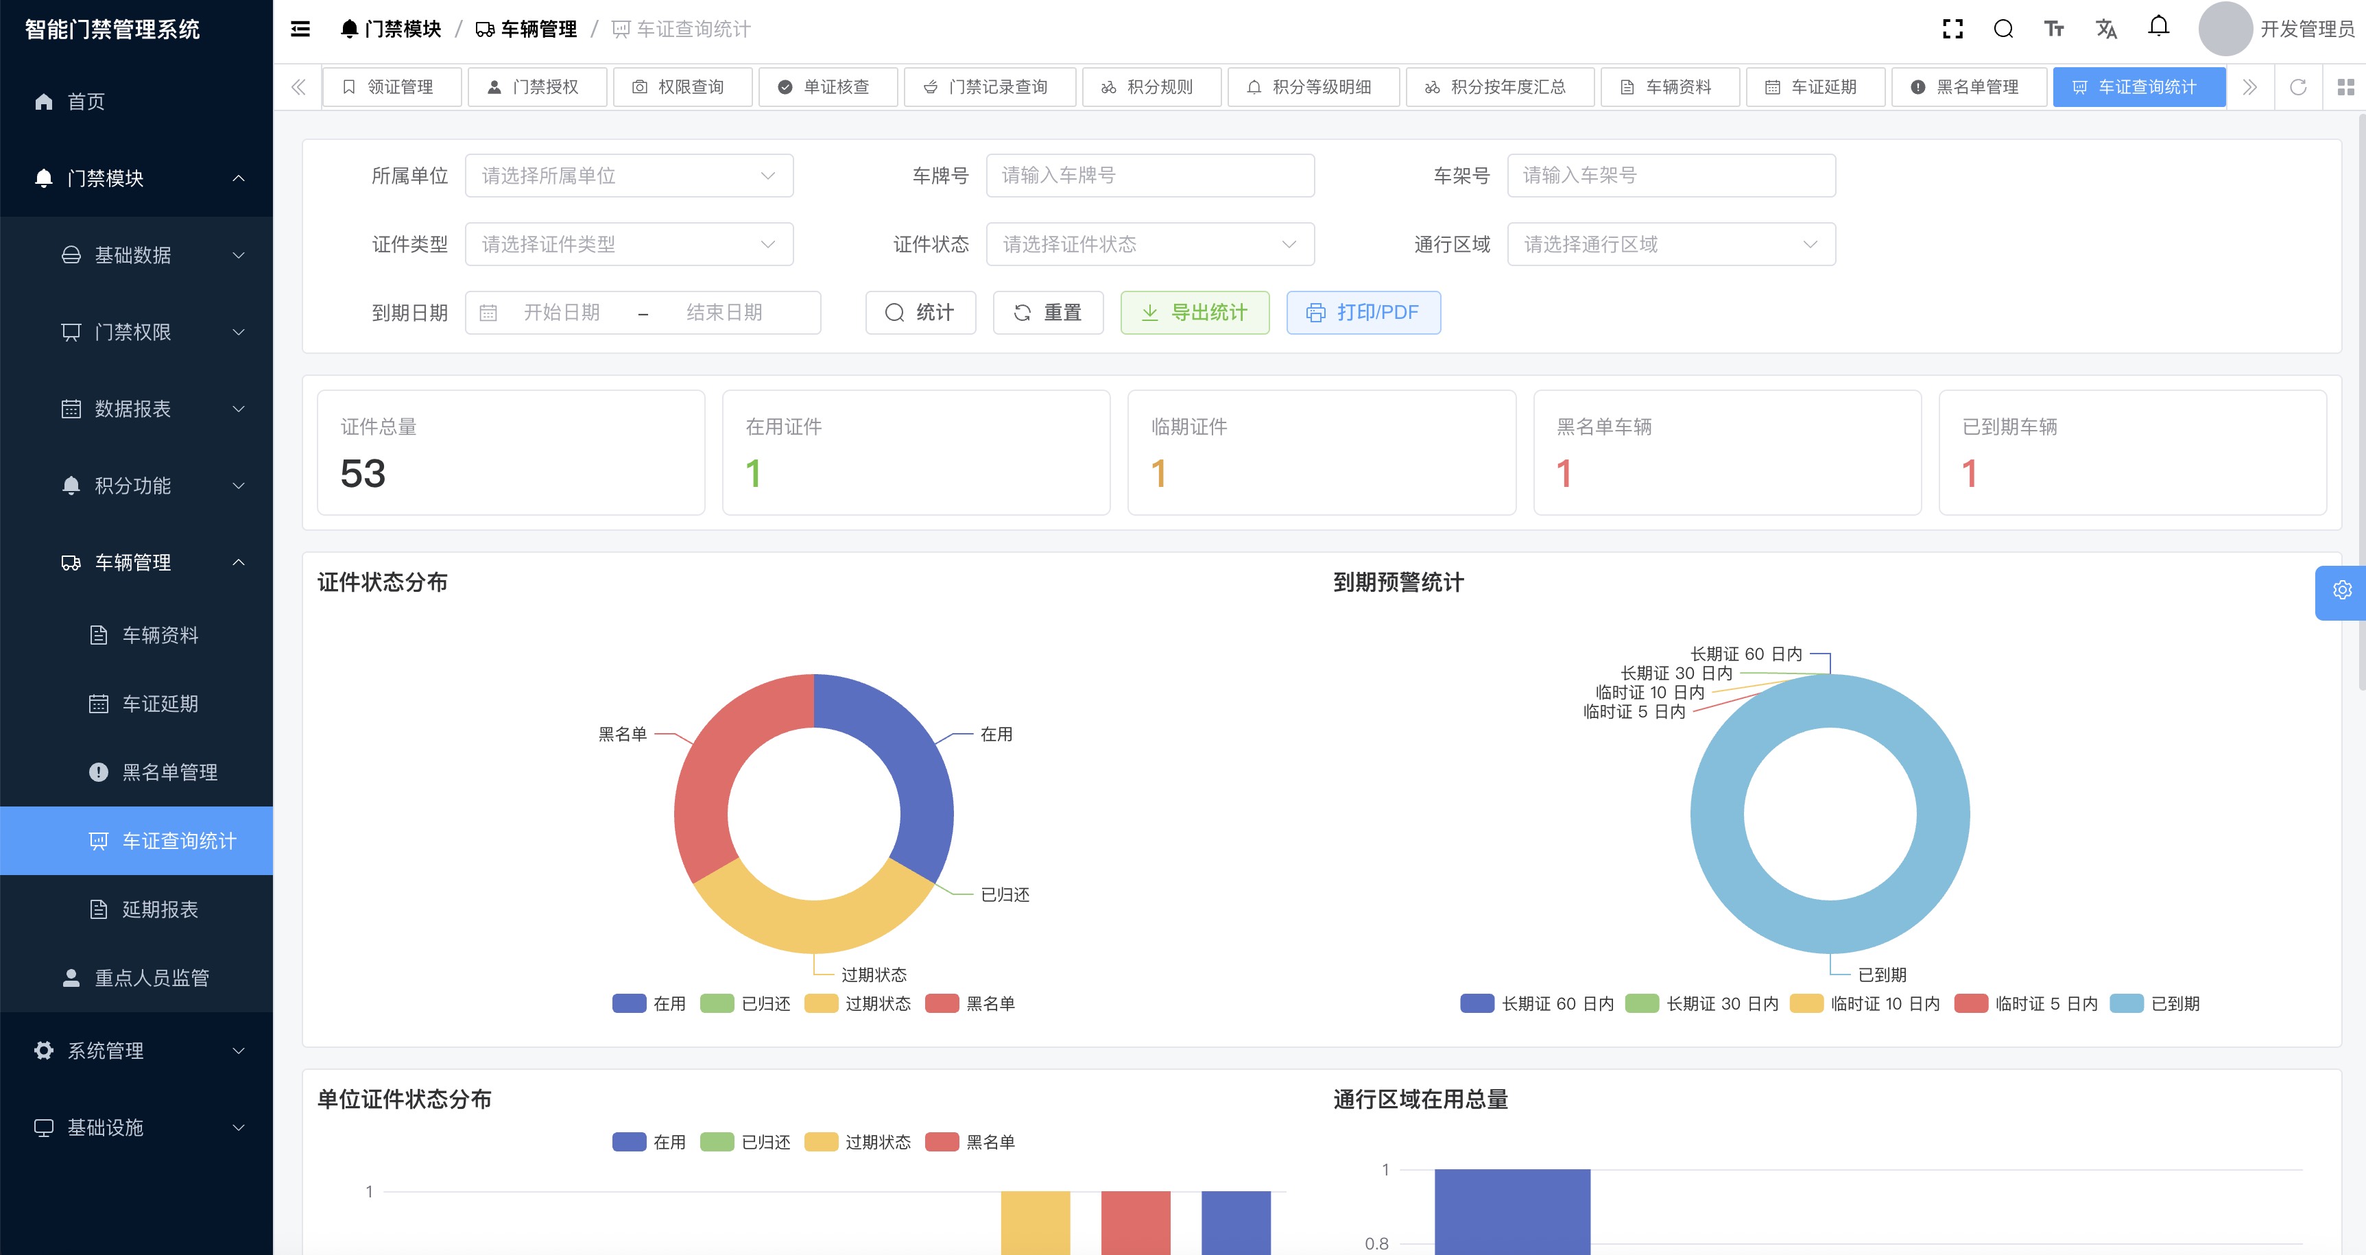
Task: Switch to the 门禁记录查询 tab
Action: (x=989, y=87)
